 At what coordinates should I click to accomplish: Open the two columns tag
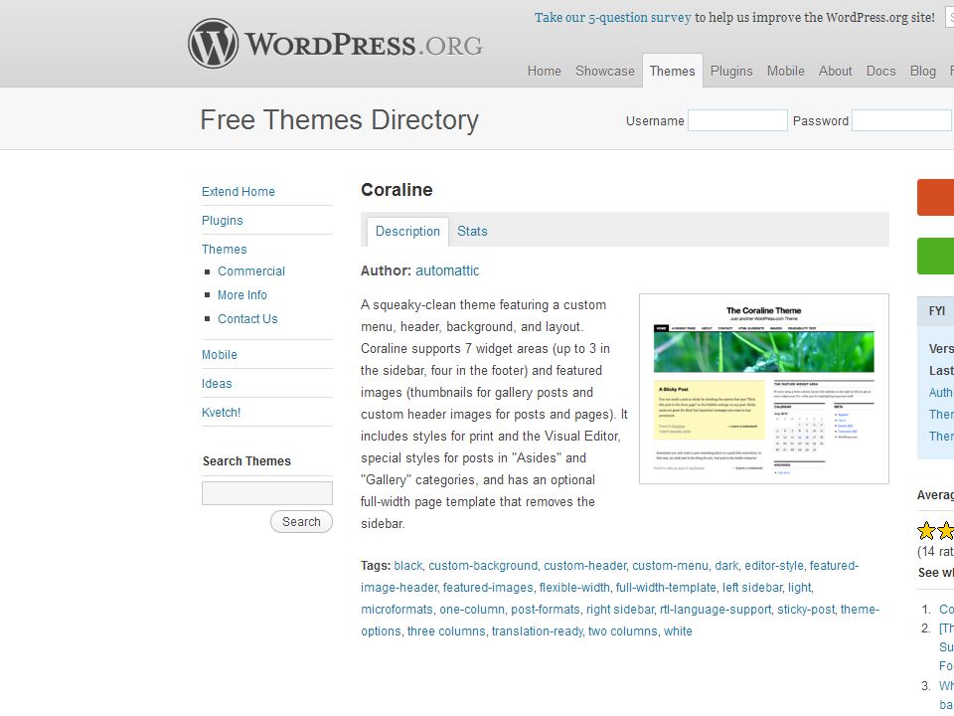tap(622, 631)
